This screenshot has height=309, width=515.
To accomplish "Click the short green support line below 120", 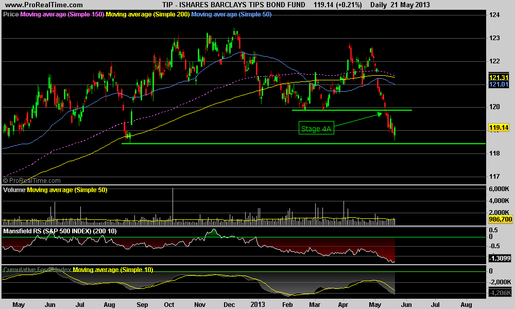I will [x=352, y=110].
